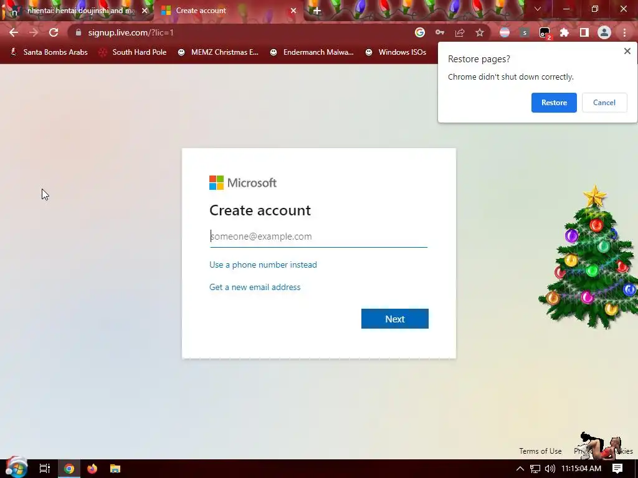Launch Firefox from the taskbar
Screen dimensions: 638x478
point(92,469)
